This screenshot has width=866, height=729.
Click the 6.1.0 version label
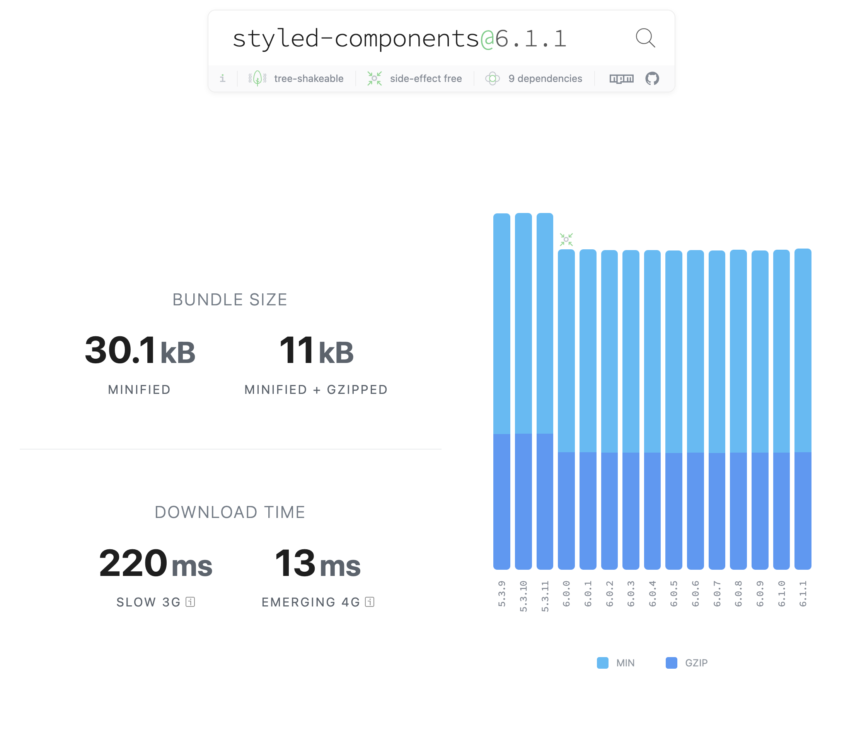point(781,593)
